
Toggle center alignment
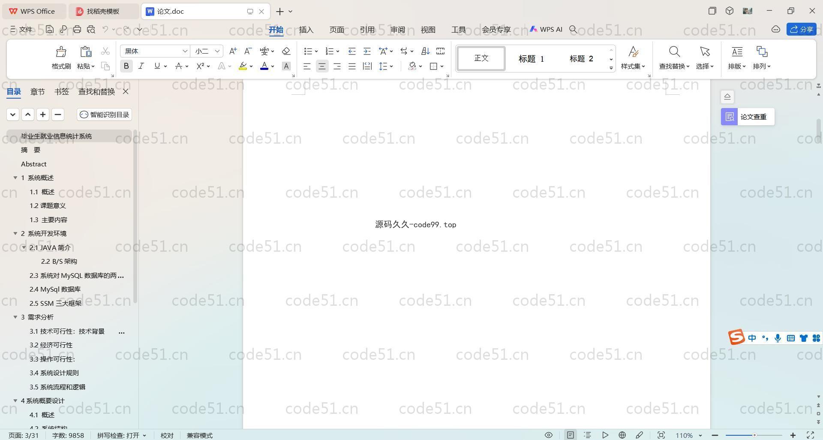[322, 66]
